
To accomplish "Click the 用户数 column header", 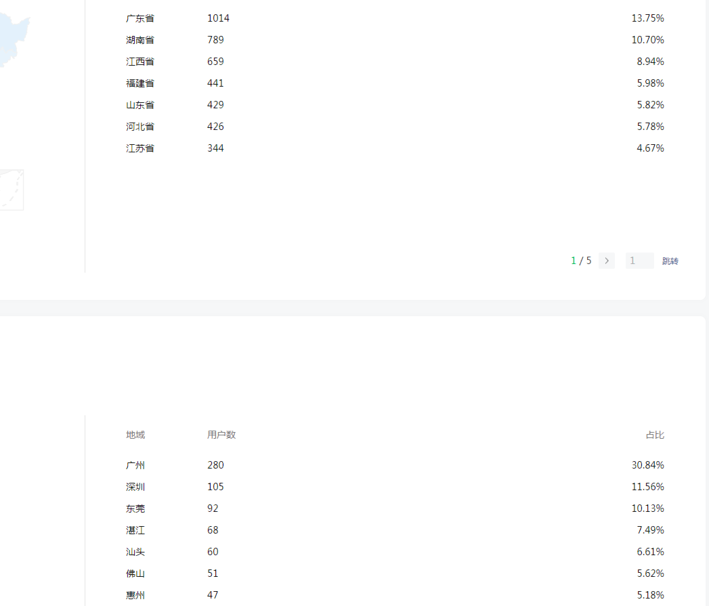I will (x=221, y=435).
